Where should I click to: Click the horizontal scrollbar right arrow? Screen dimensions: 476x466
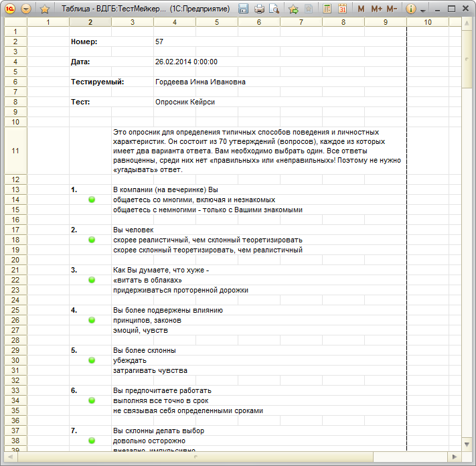pos(455,457)
